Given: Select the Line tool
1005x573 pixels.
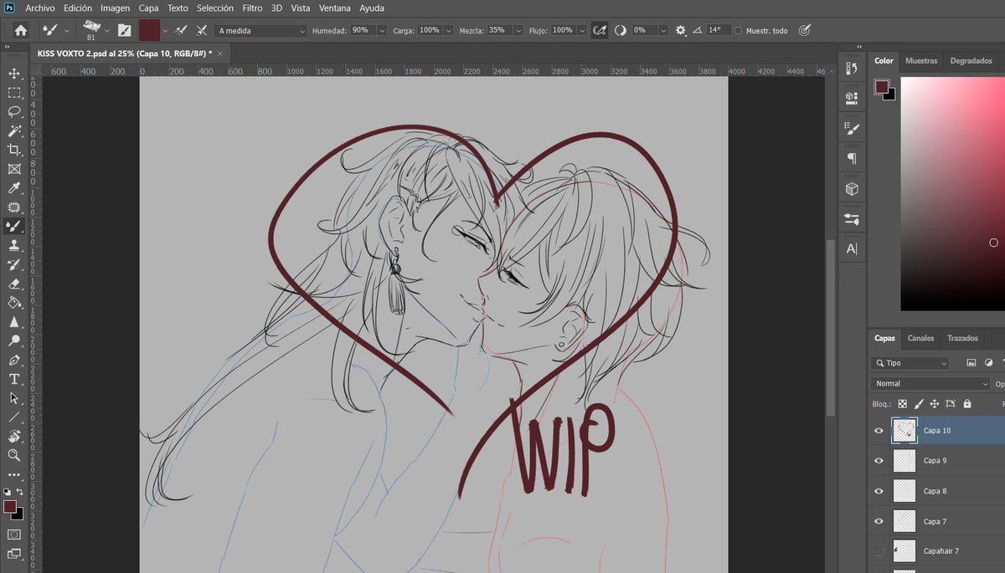Looking at the screenshot, I should [x=14, y=417].
